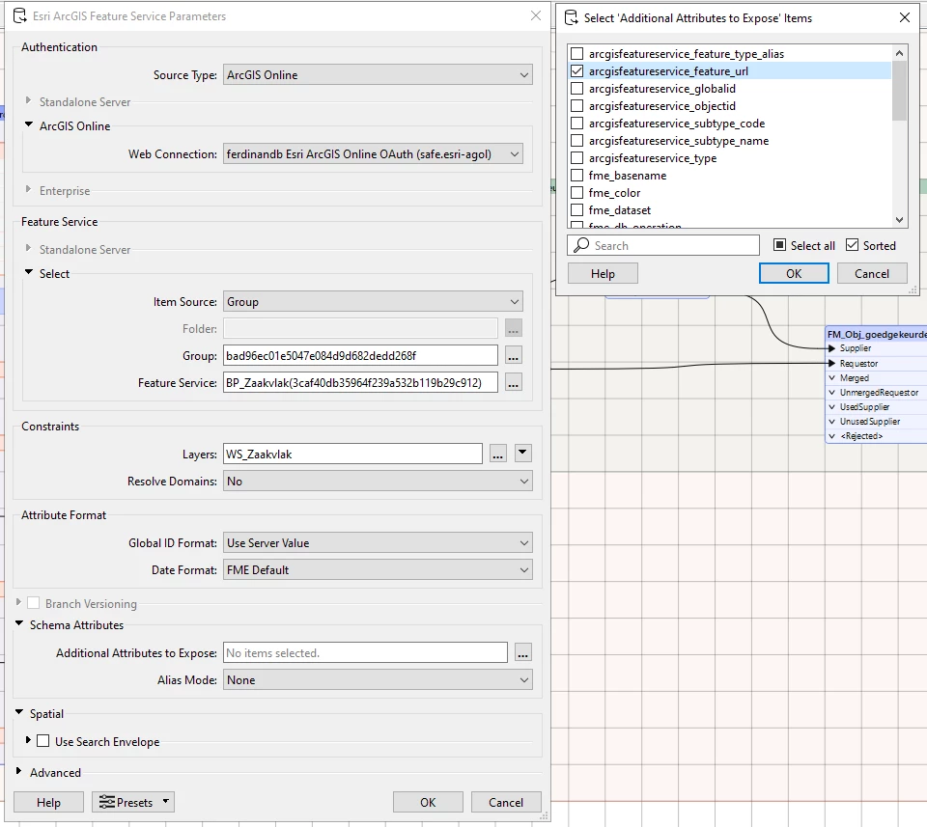The width and height of the screenshot is (927, 827).
Task: Open Web Connection dropdown
Action: click(x=373, y=154)
